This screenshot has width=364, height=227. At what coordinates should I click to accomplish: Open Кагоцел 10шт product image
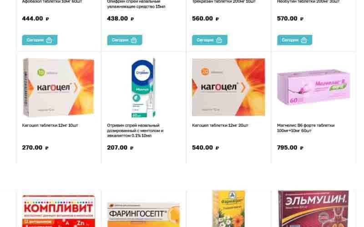click(59, 88)
